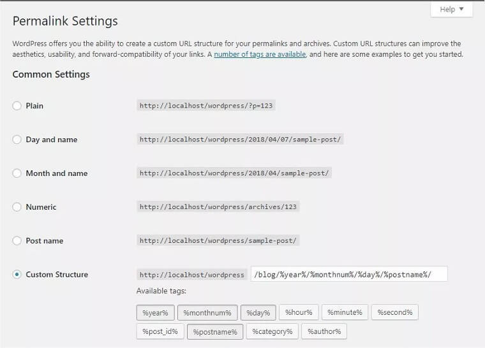Add the %second% tag

[394, 312]
